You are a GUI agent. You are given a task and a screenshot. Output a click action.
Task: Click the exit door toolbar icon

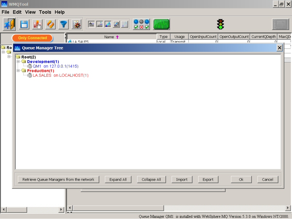click(x=9, y=24)
